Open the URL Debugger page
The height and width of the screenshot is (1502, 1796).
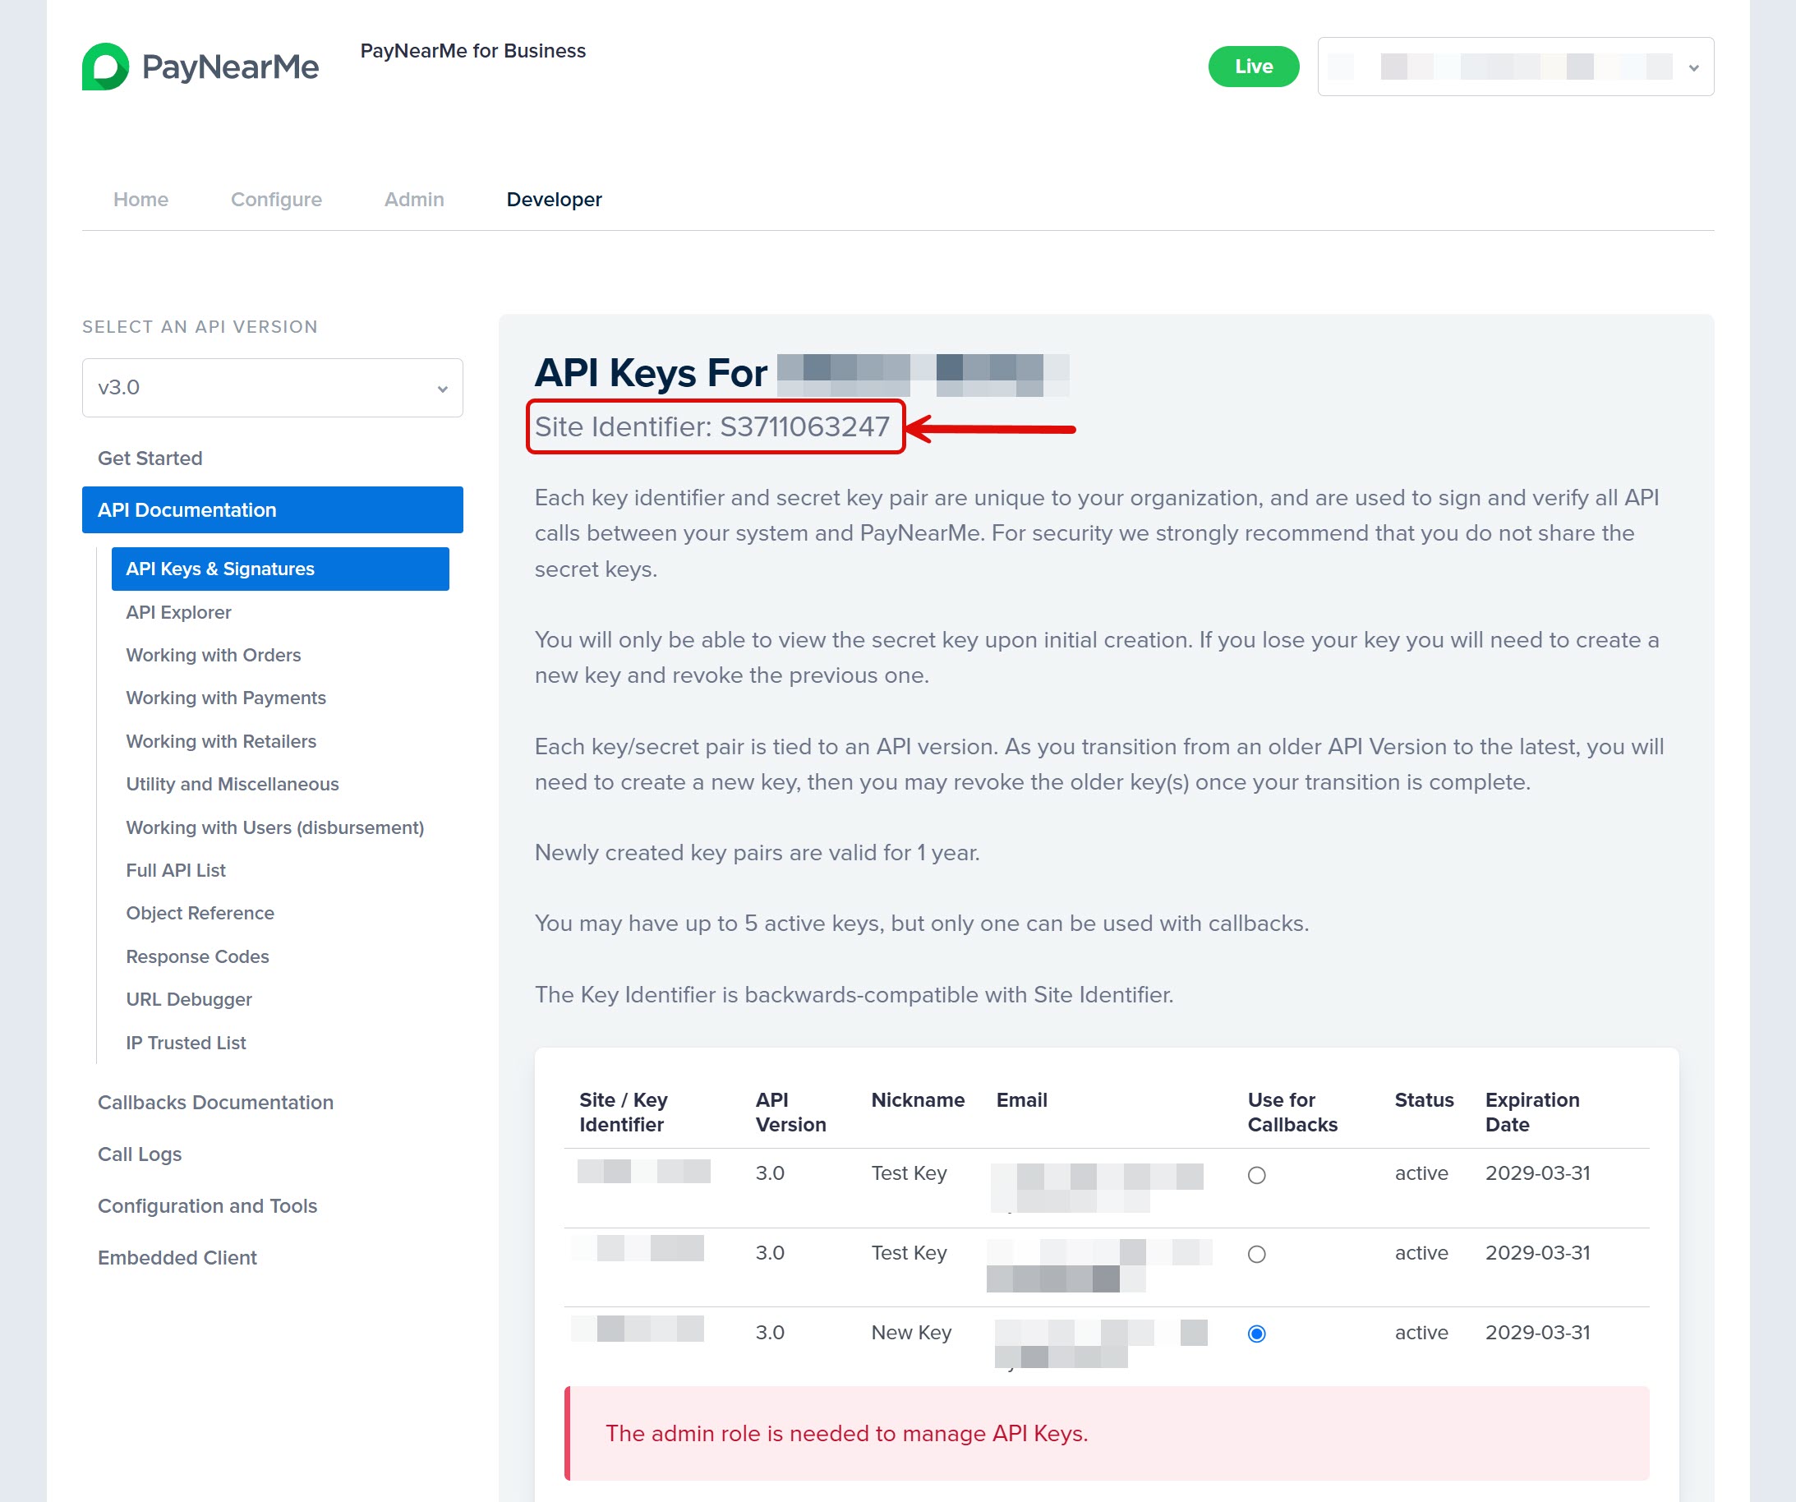point(188,999)
